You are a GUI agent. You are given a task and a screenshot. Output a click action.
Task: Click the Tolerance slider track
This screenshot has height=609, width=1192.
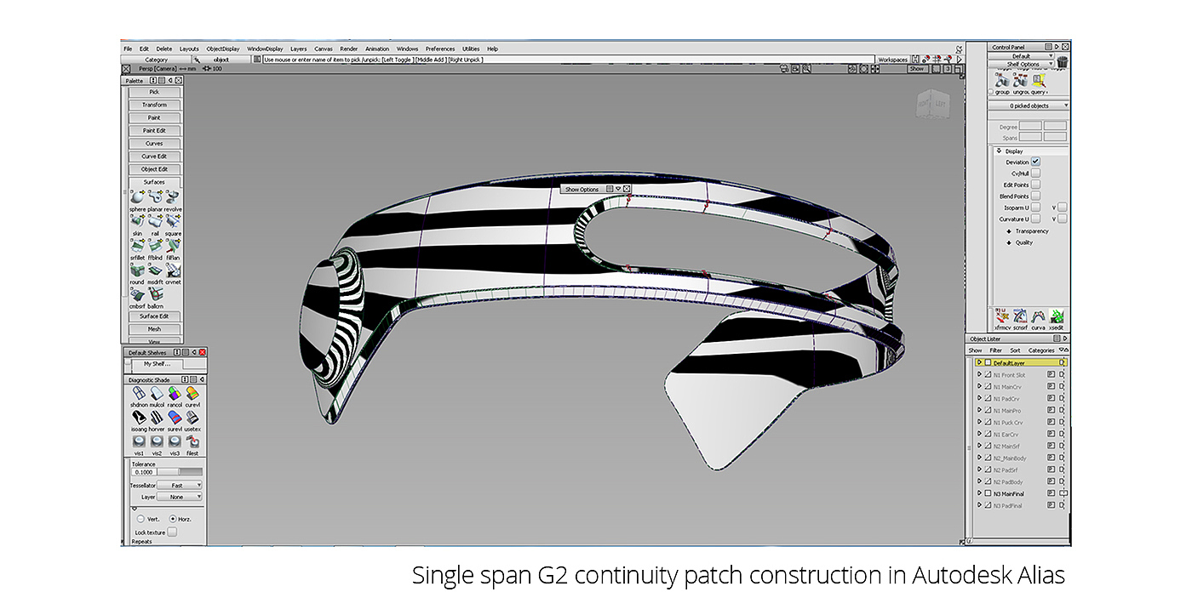[x=180, y=472]
